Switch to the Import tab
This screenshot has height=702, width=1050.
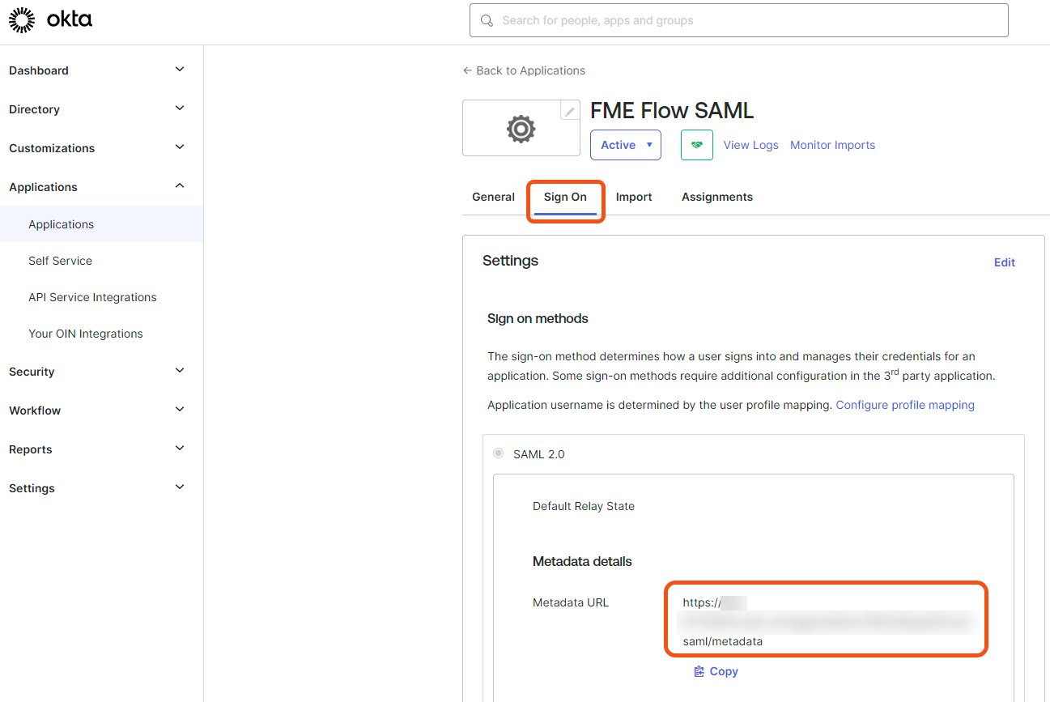634,197
